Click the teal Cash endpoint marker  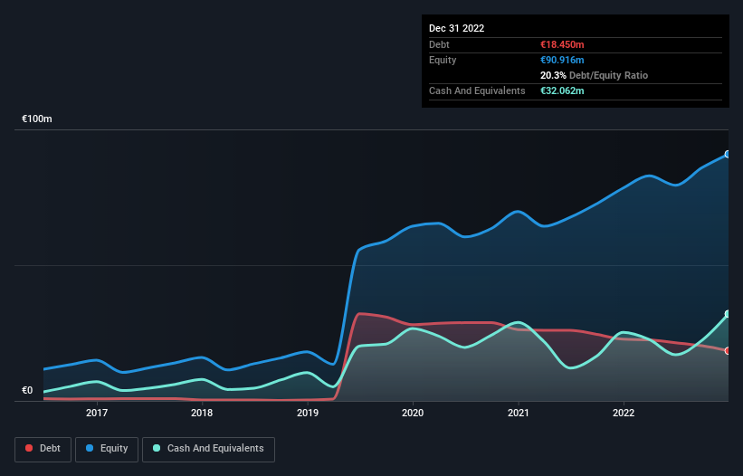click(x=728, y=314)
